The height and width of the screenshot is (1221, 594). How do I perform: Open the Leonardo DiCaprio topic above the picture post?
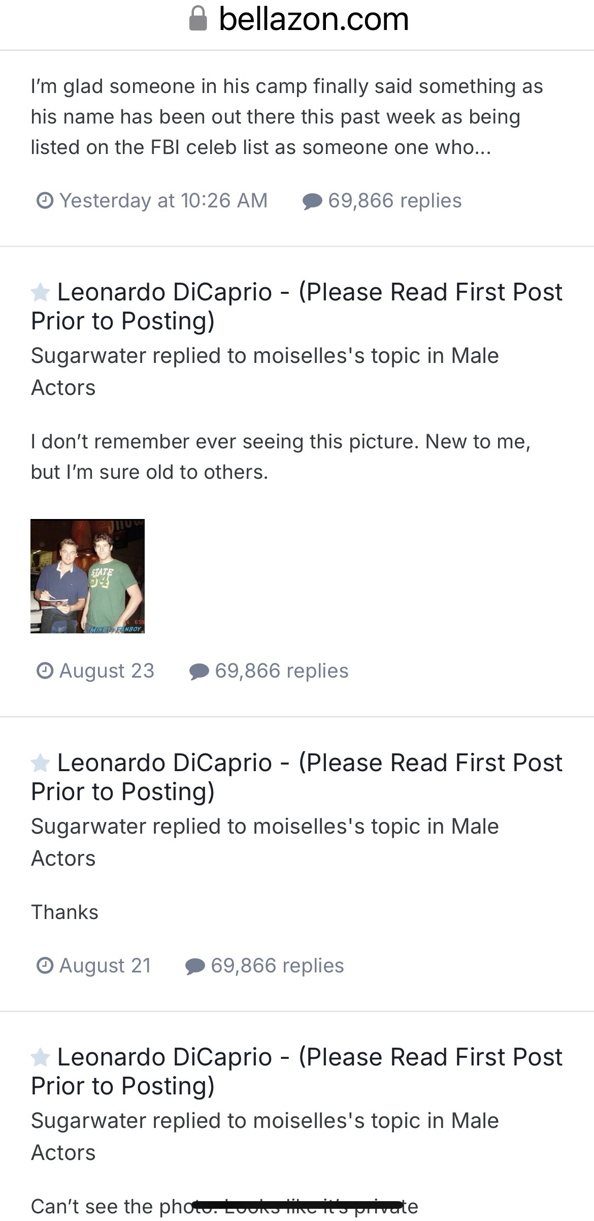point(296,306)
